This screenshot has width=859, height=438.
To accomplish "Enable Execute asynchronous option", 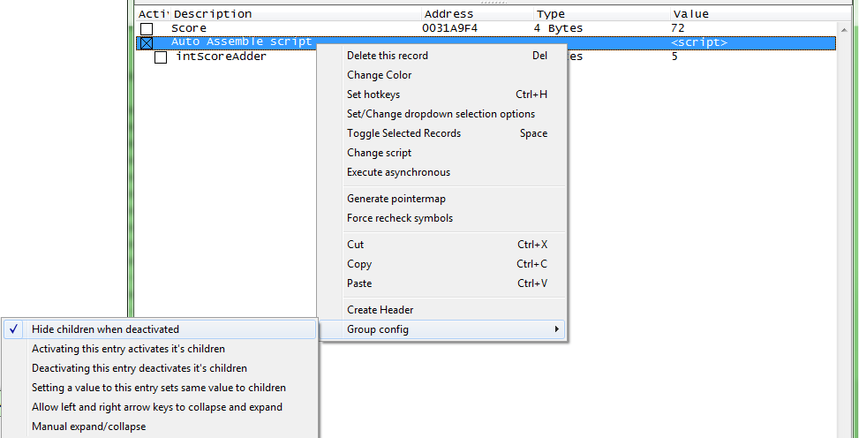I will click(398, 172).
